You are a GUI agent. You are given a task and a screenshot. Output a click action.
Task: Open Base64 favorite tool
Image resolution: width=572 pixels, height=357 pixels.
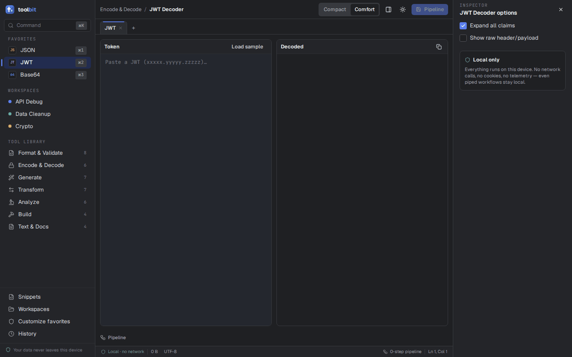[47, 75]
